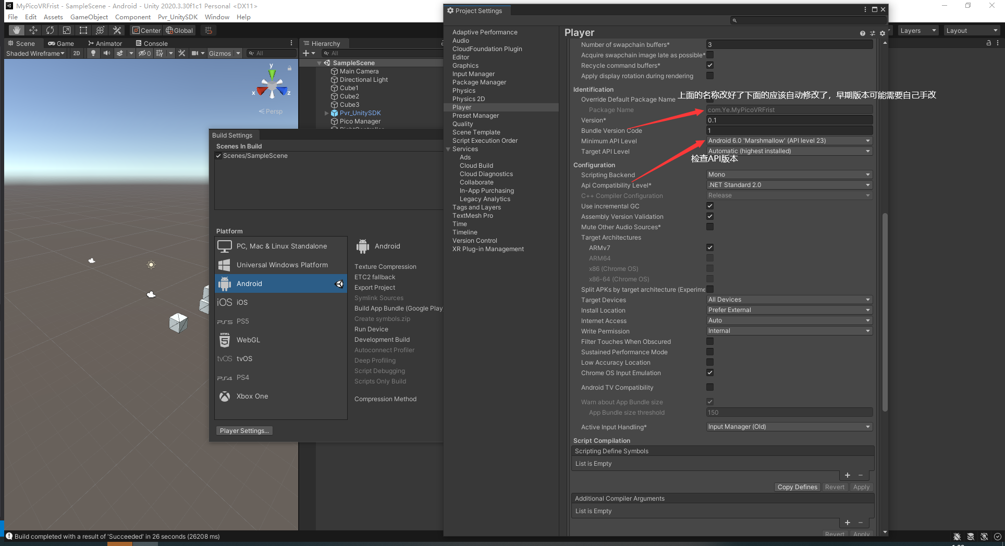Select the Move tool
This screenshot has width=1005, height=546.
[33, 30]
